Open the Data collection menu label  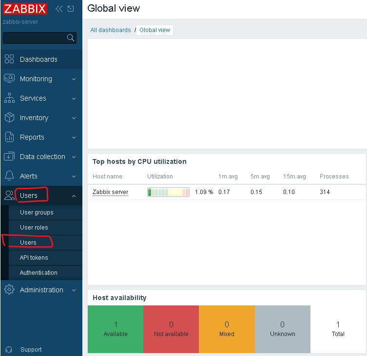42,157
